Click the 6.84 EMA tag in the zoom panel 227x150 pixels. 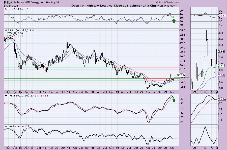click(221, 65)
